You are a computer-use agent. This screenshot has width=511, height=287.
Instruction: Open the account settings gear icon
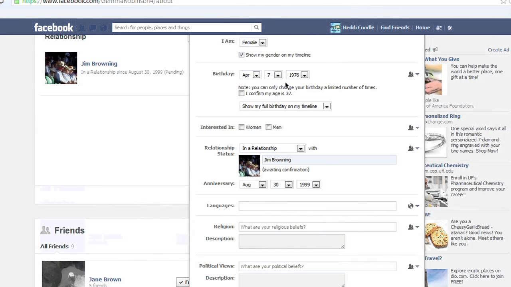coord(450,28)
